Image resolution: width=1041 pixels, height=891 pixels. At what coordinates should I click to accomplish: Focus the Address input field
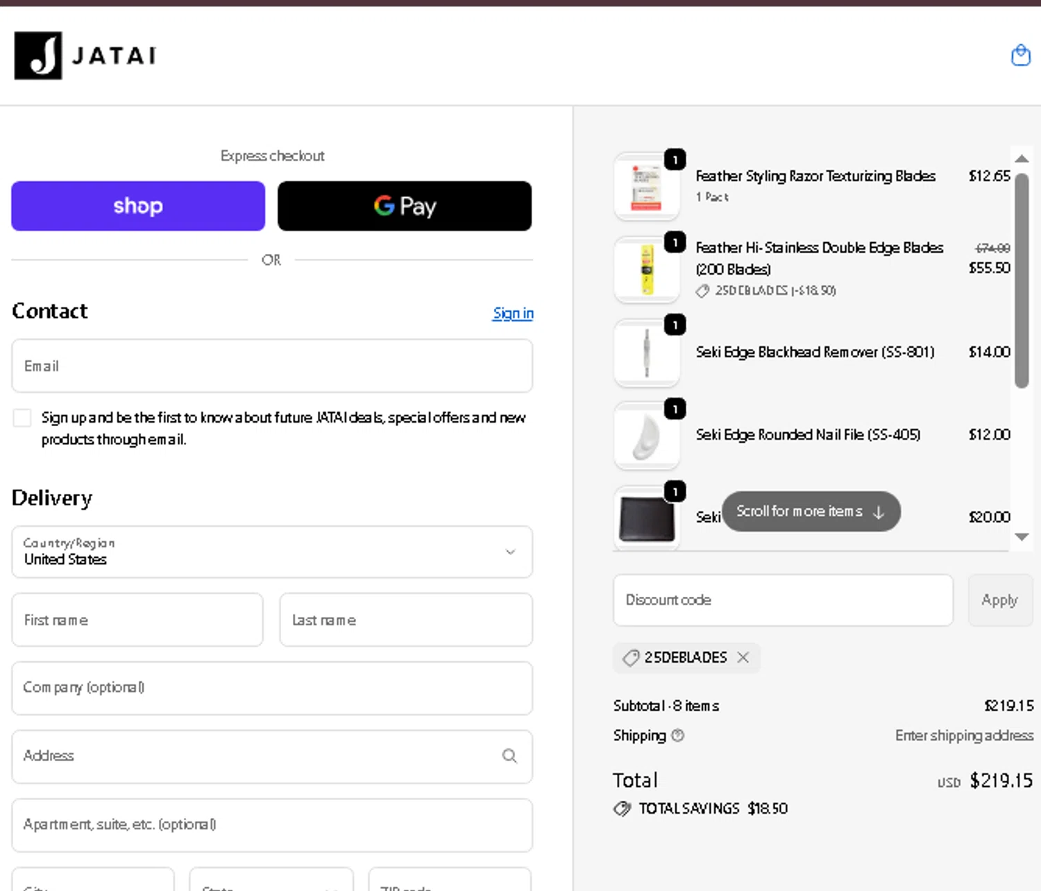pos(272,756)
